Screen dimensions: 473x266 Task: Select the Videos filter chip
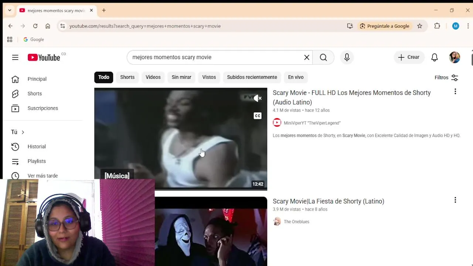tap(153, 77)
